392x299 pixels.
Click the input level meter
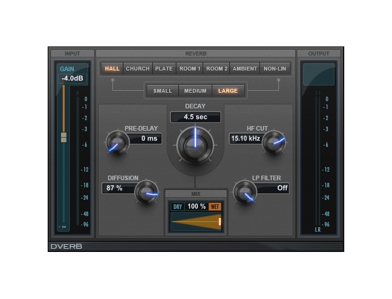click(x=78, y=159)
